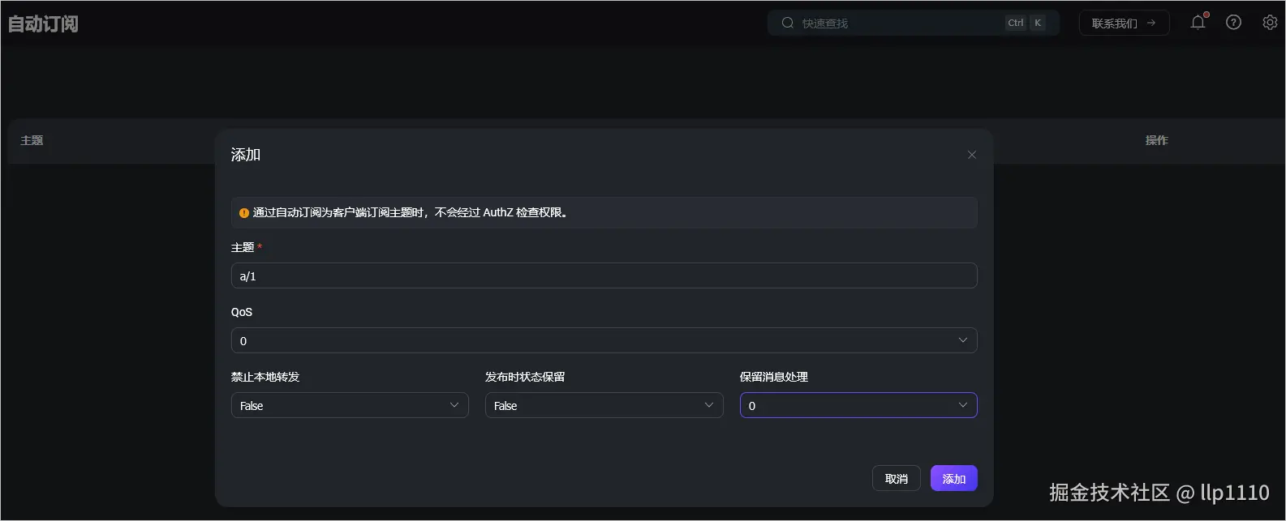Focus the 快速查找 search field
The height and width of the screenshot is (521, 1286).
click(914, 23)
